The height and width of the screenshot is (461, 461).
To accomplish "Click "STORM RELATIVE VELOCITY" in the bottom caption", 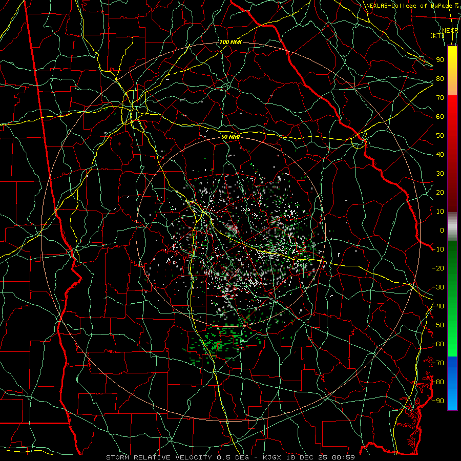I will [x=159, y=457].
